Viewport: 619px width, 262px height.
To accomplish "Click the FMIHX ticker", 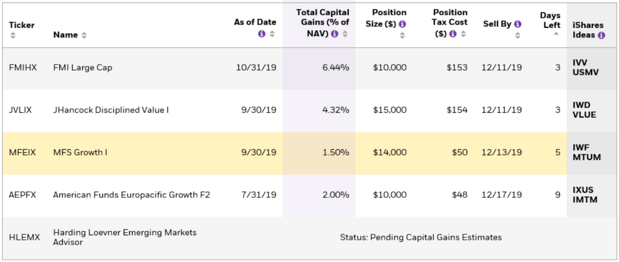I will [x=23, y=67].
